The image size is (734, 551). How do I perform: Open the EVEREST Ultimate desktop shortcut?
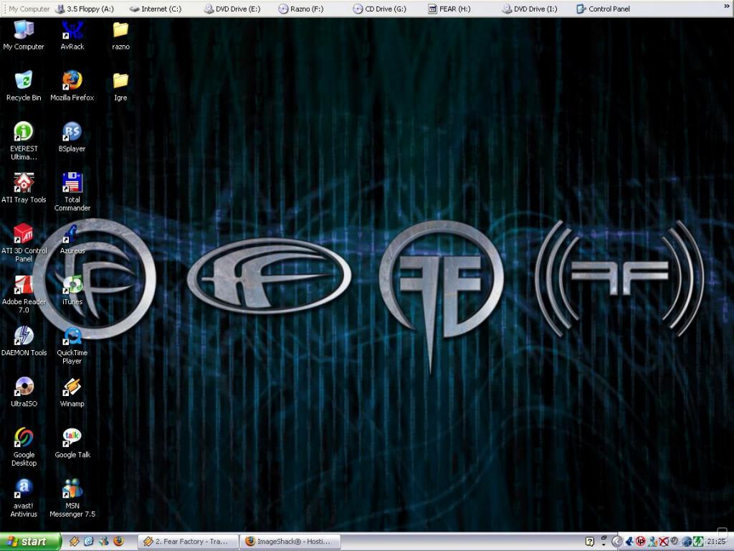click(24, 141)
